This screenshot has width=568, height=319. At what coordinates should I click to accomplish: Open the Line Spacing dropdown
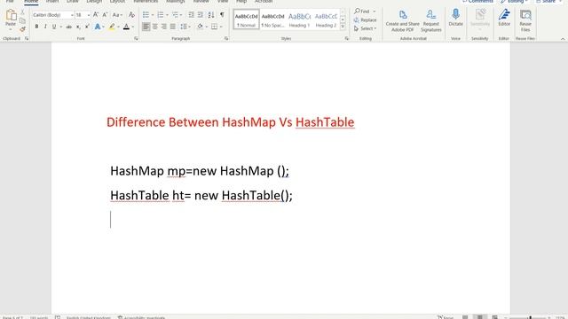click(185, 27)
